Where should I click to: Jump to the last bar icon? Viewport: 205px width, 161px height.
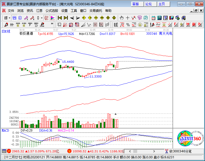point(66,18)
